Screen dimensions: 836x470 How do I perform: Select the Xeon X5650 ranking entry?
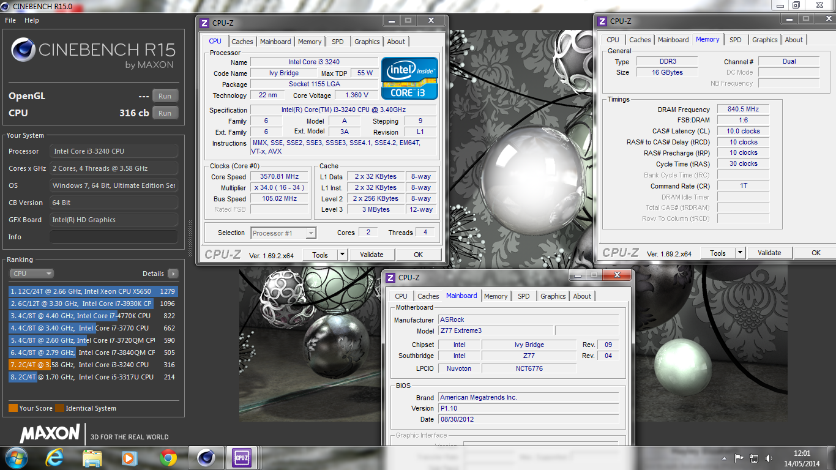[93, 291]
